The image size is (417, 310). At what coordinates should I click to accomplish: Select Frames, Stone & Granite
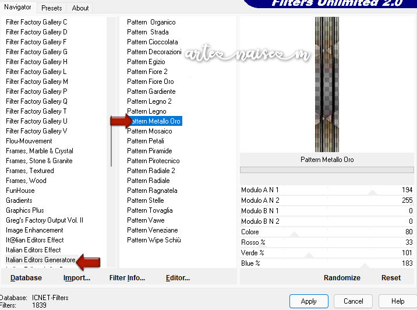coord(39,161)
